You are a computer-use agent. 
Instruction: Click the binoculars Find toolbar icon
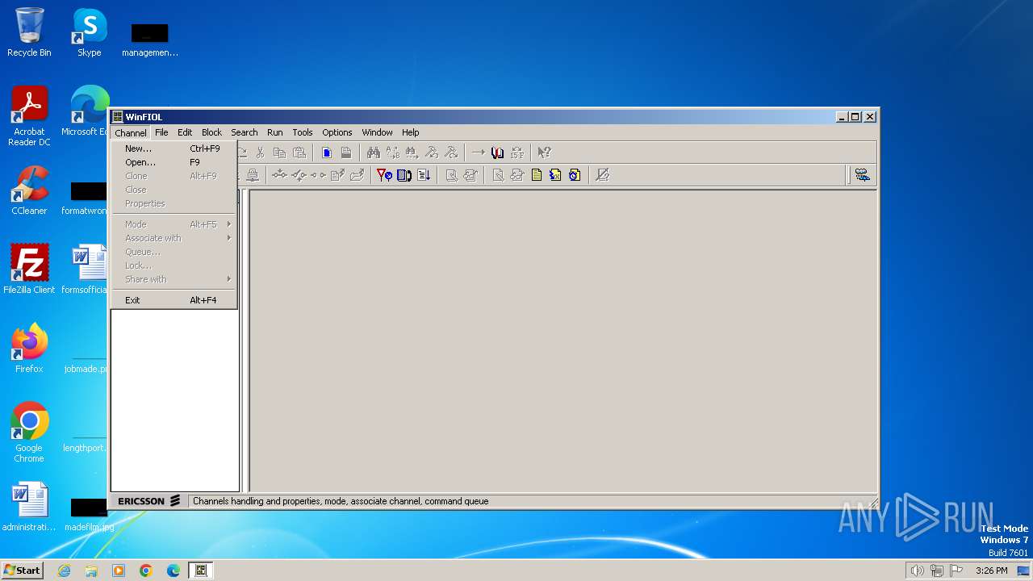(x=373, y=153)
